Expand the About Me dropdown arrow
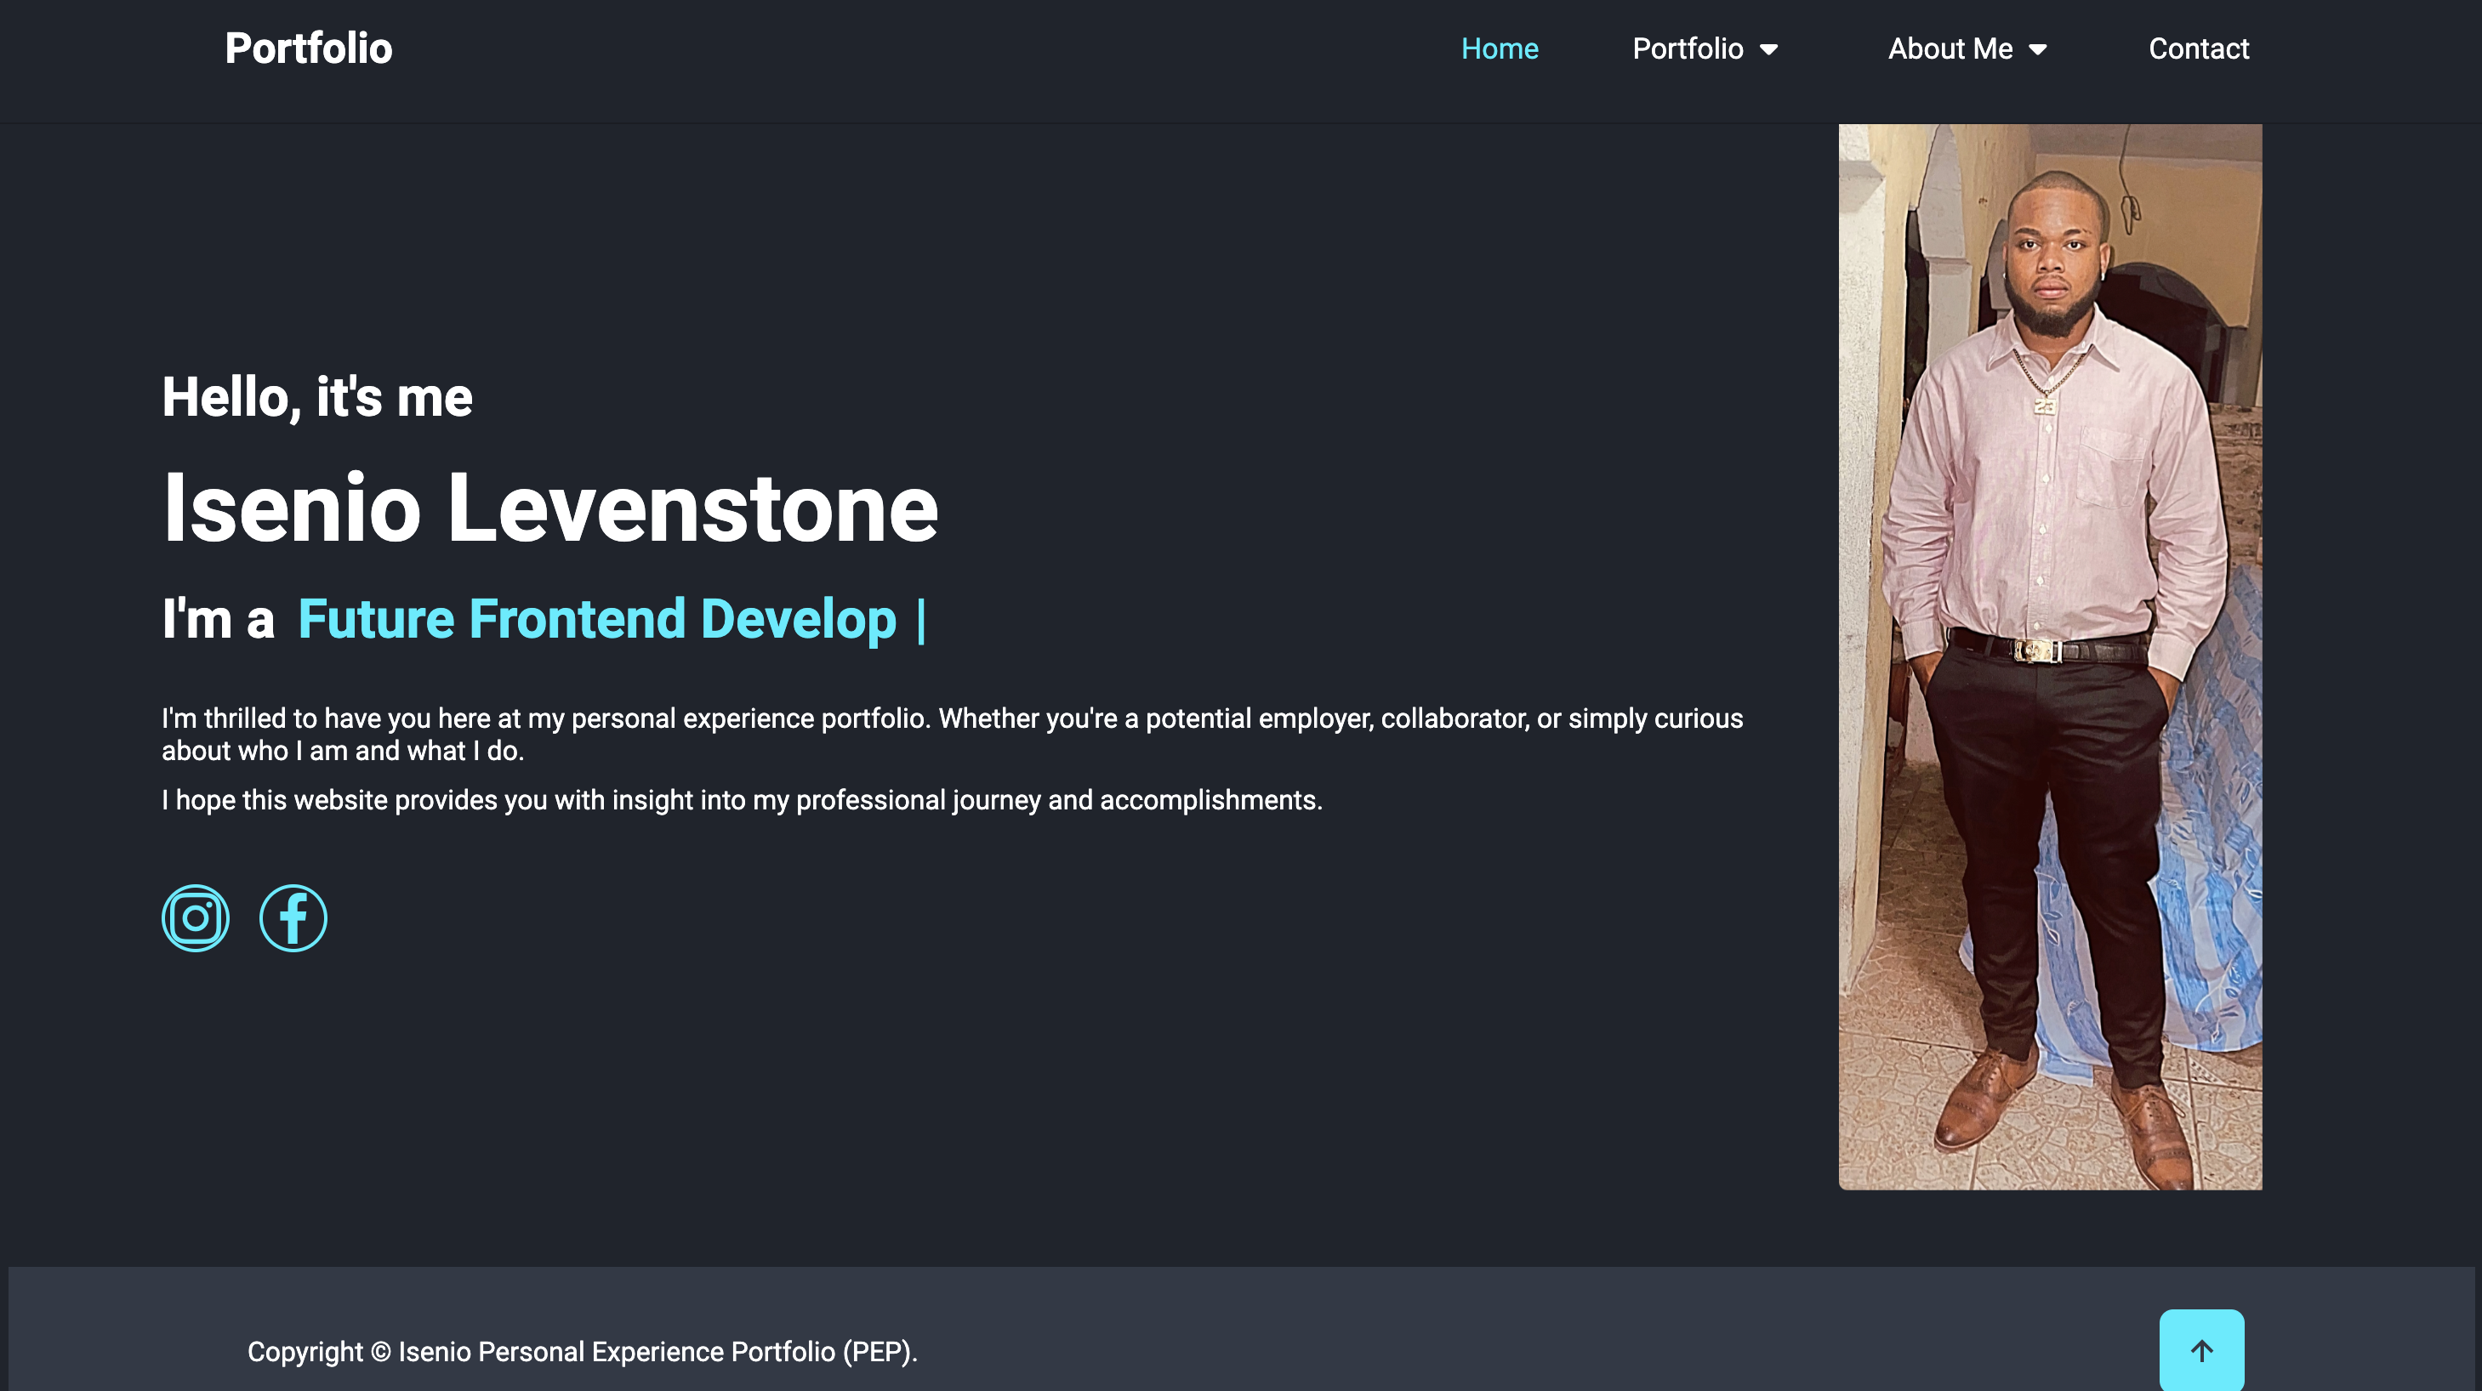 pos(2038,49)
